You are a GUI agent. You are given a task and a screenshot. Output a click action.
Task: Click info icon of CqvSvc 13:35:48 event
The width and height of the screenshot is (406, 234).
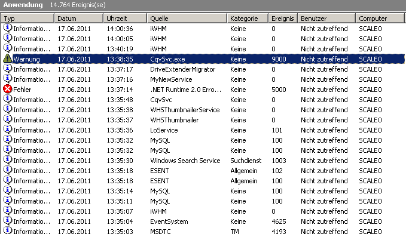coord(8,99)
